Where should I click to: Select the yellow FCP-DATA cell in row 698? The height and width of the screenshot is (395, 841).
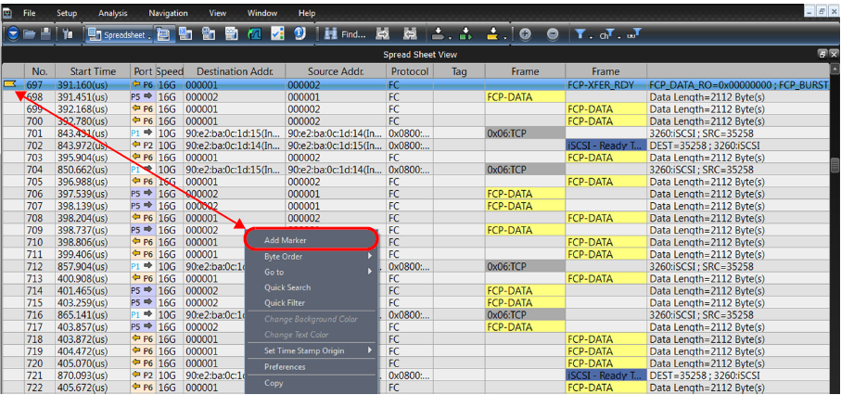coord(525,97)
